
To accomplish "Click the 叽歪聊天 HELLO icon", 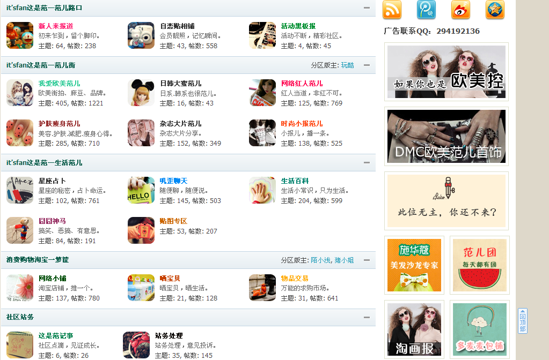I will [141, 190].
